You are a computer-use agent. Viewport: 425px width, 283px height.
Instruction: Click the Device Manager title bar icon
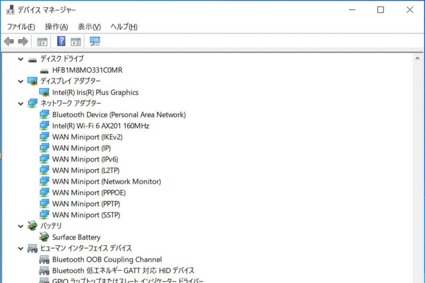[x=10, y=10]
